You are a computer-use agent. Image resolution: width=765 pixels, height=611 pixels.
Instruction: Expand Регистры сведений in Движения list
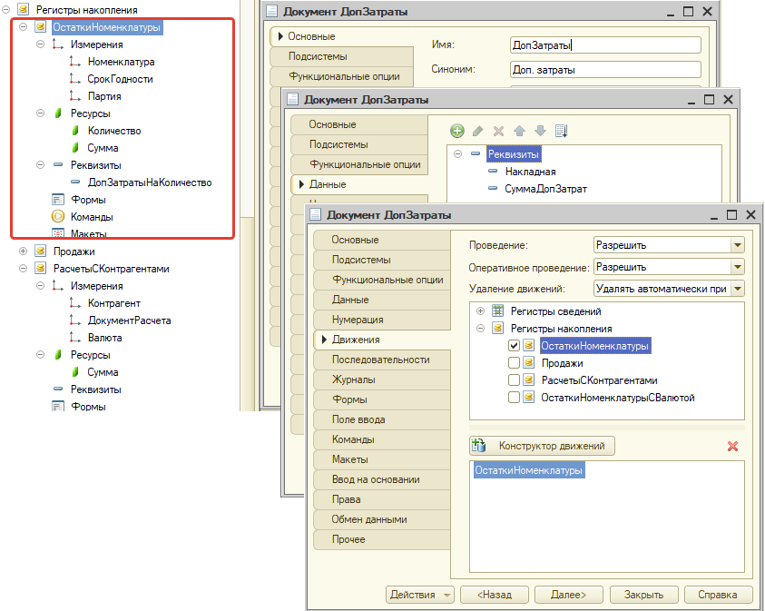(x=480, y=310)
